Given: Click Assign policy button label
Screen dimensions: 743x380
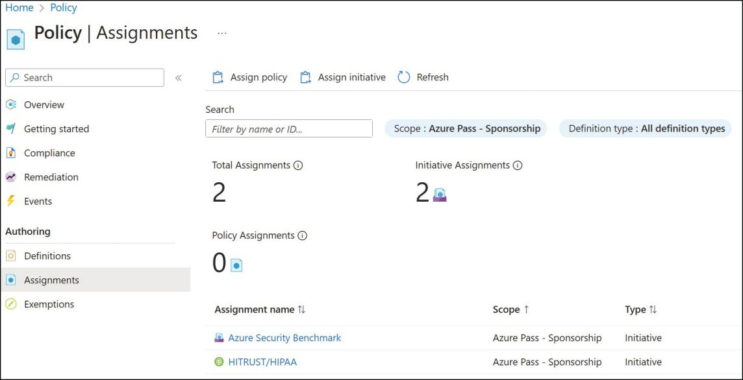Looking at the screenshot, I should (258, 77).
